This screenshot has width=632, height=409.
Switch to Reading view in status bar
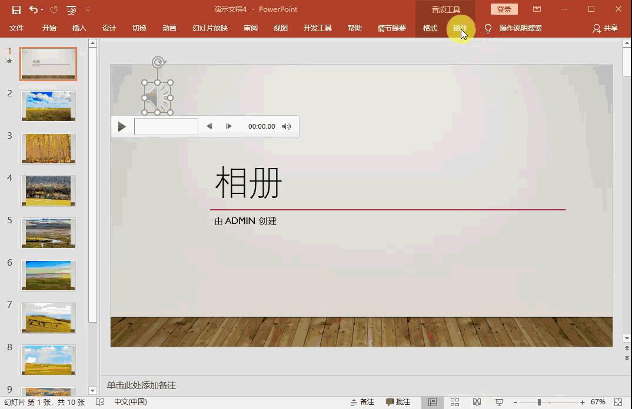478,402
